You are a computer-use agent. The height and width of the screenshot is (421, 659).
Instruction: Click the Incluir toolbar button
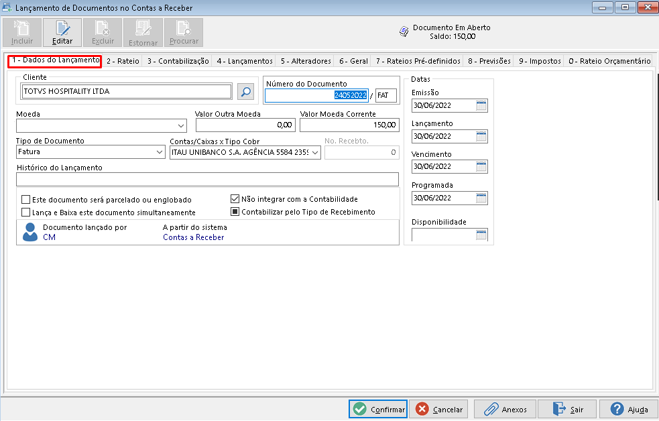coord(22,32)
